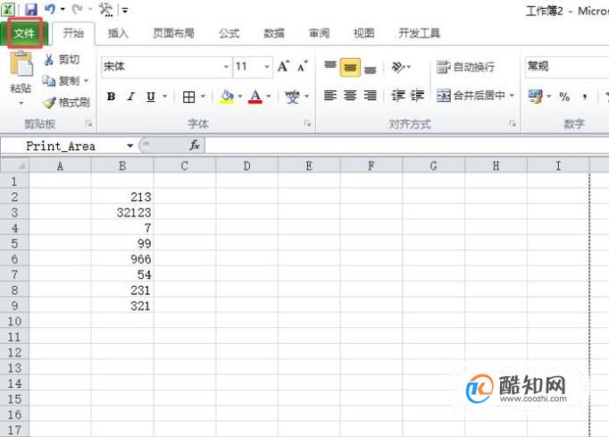Click the 合并后居中 merge and center button

pyautogui.click(x=471, y=96)
